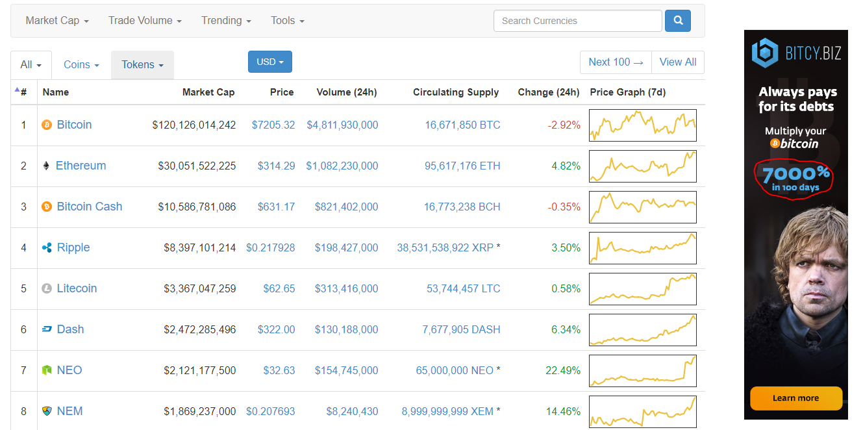The height and width of the screenshot is (430, 863).
Task: Click the NEO logo icon
Action: pyautogui.click(x=47, y=370)
